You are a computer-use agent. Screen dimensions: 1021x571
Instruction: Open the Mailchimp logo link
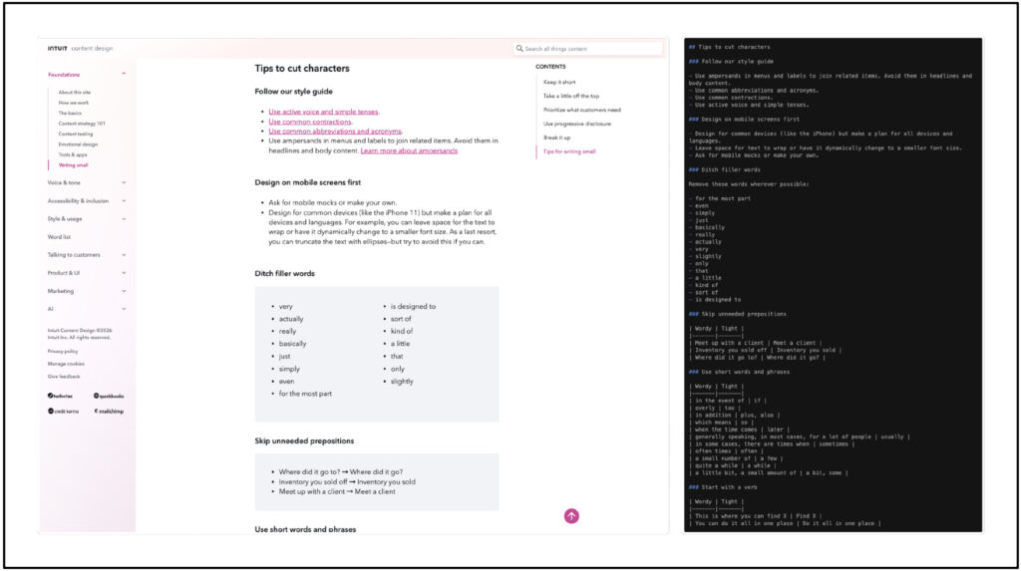109,412
